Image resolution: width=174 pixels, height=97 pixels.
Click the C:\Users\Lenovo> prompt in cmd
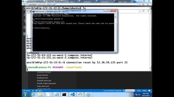[x=41, y=28]
